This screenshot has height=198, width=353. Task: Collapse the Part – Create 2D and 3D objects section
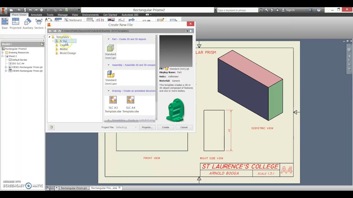[x=108, y=39]
